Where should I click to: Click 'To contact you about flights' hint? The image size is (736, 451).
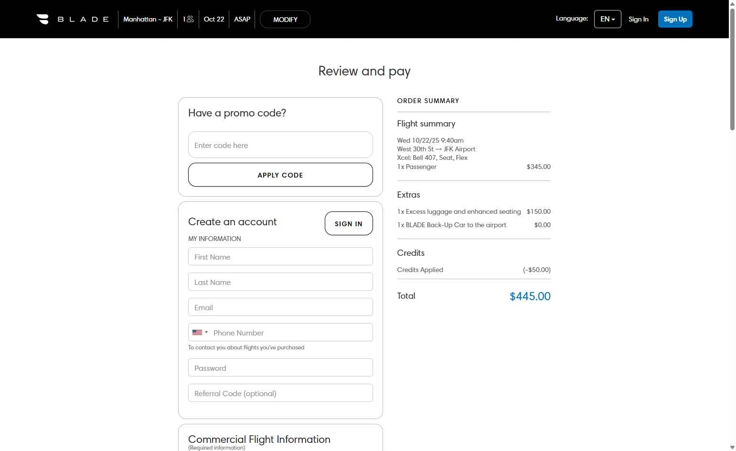(246, 347)
